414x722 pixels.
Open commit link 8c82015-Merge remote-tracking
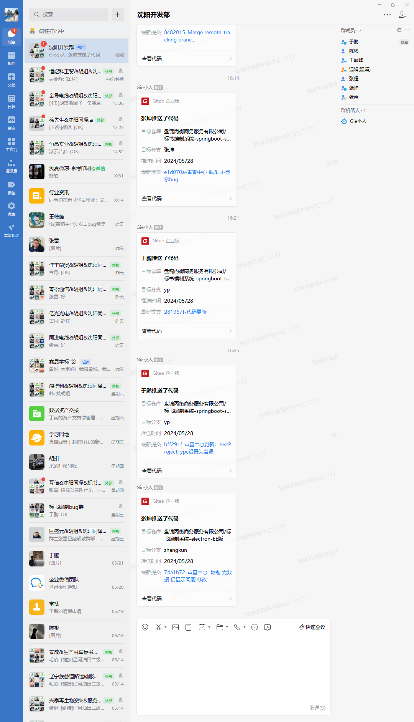click(197, 36)
